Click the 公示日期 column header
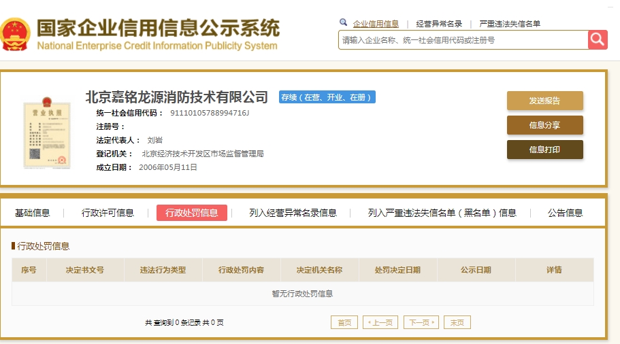620x344 pixels. 476,270
